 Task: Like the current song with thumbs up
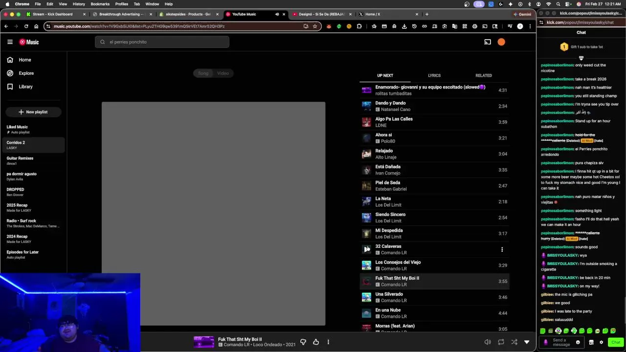click(316, 342)
